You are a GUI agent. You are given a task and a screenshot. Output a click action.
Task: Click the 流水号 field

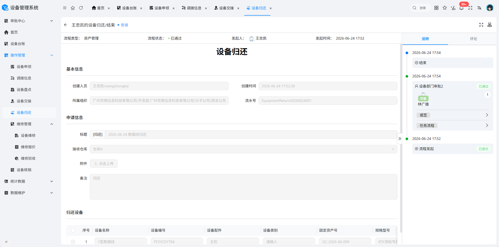(328, 101)
